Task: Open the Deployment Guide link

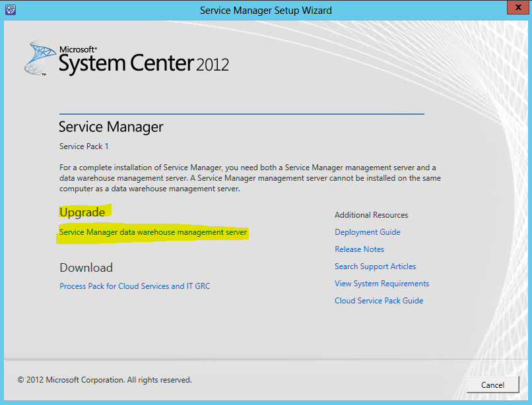Action: (367, 232)
